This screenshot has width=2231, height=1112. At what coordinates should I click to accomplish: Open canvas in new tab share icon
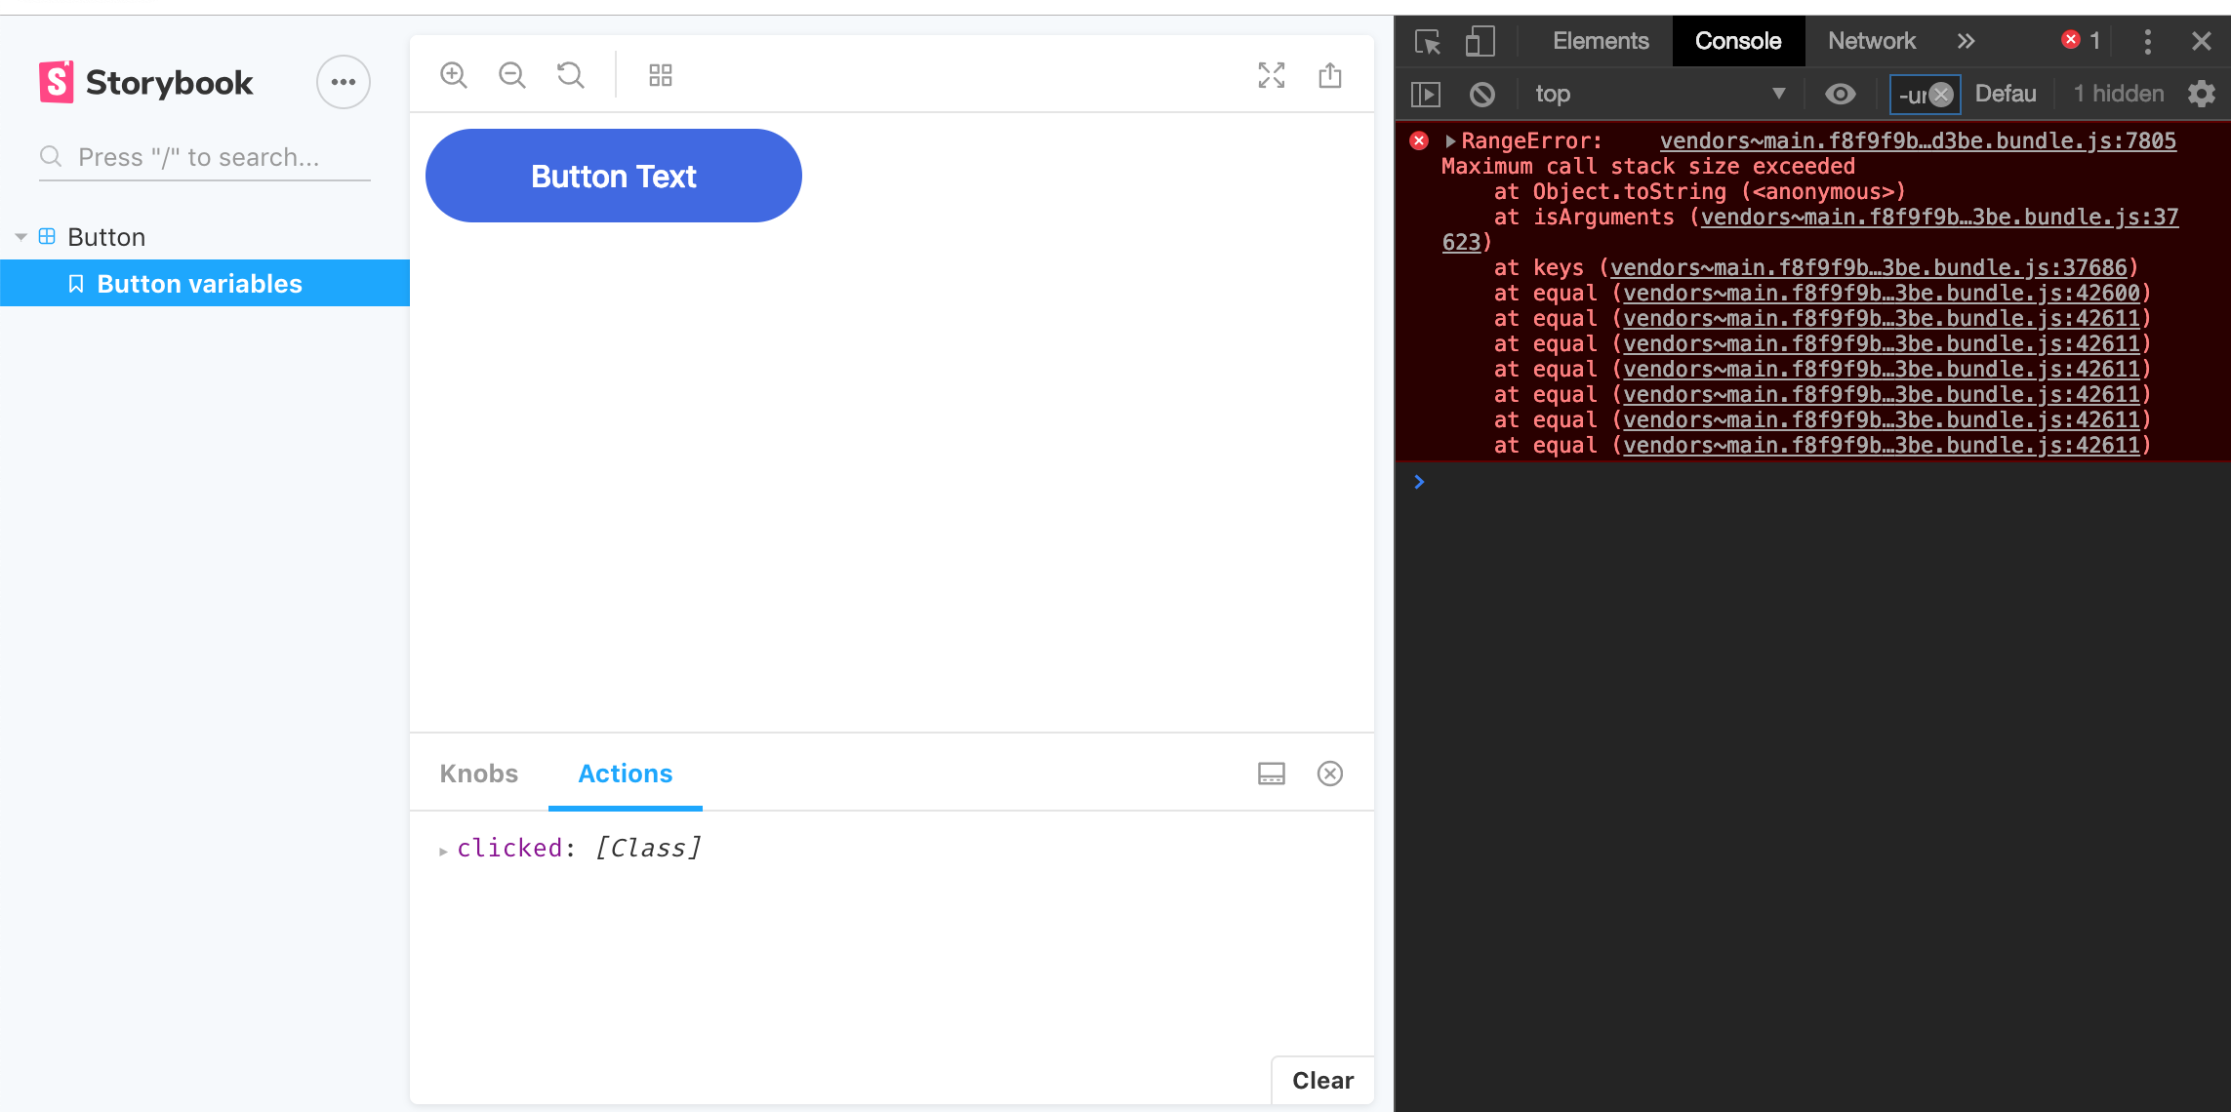1330,75
